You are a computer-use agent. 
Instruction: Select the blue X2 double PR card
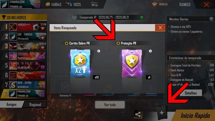(x=80, y=63)
